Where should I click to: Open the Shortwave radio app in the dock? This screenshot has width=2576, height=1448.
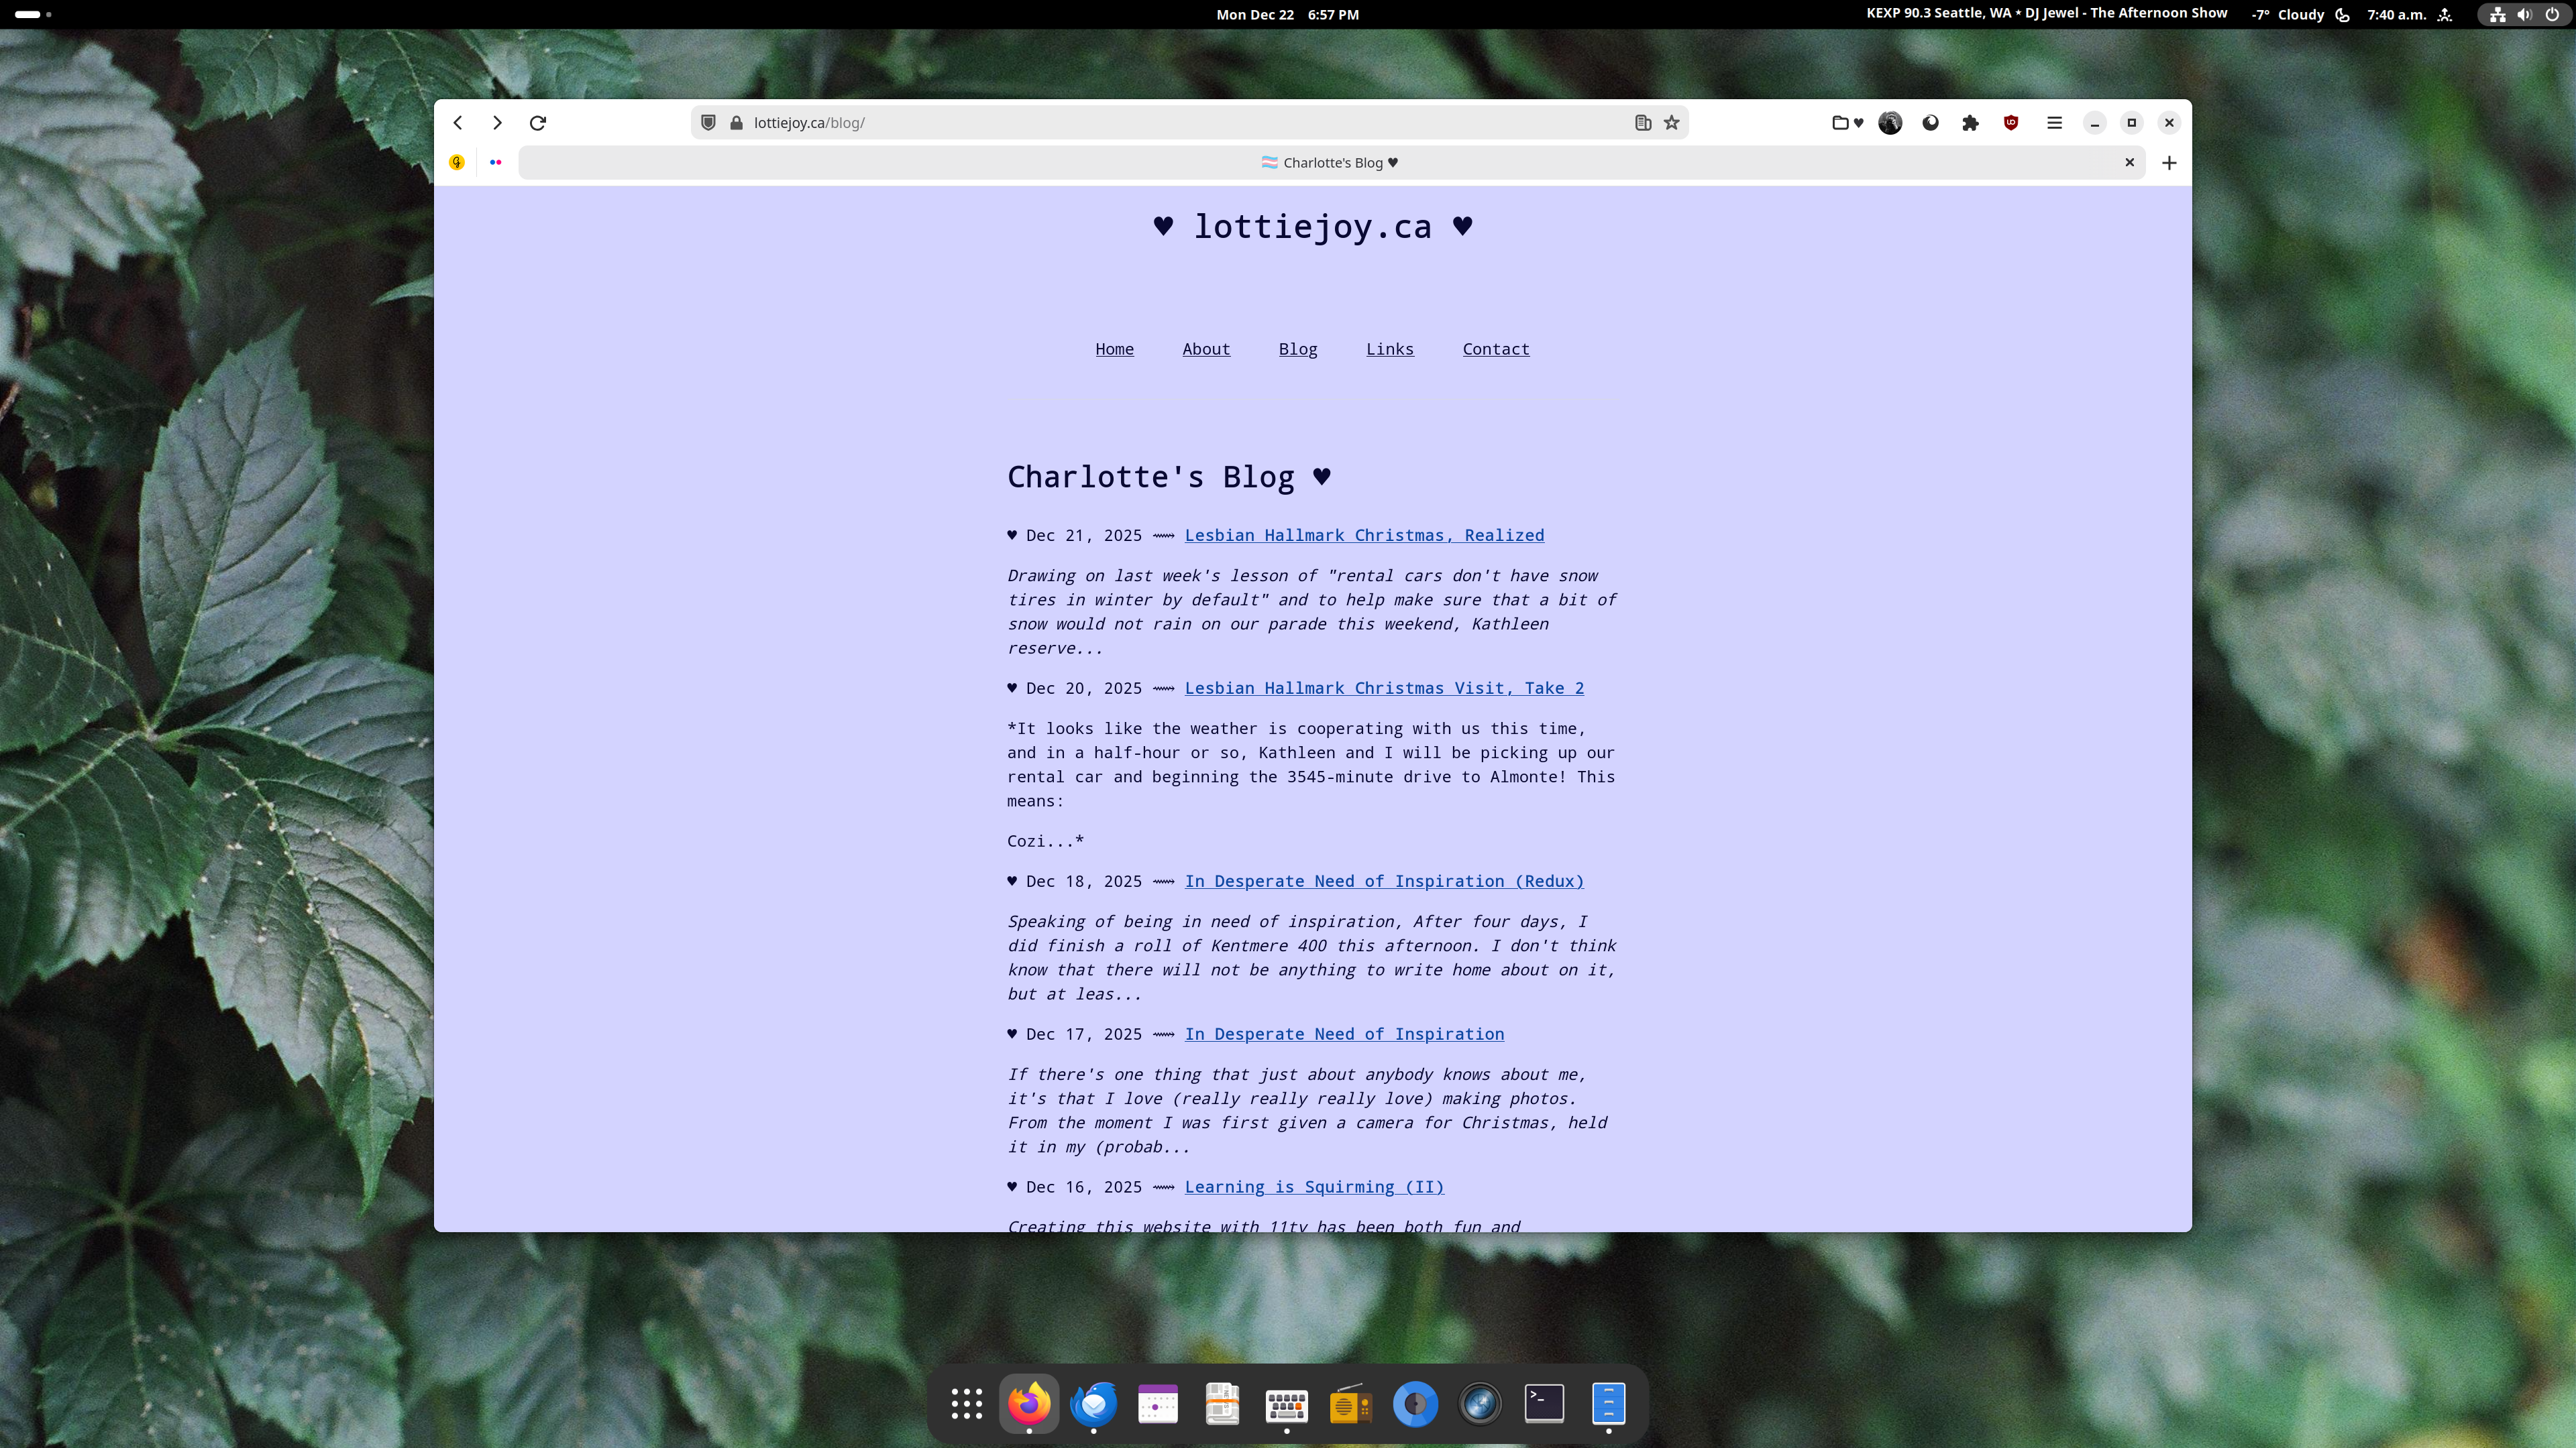(1350, 1404)
